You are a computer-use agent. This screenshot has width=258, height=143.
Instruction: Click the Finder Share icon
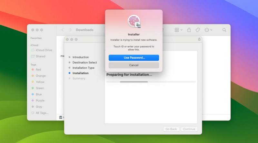pyautogui.click(x=189, y=30)
